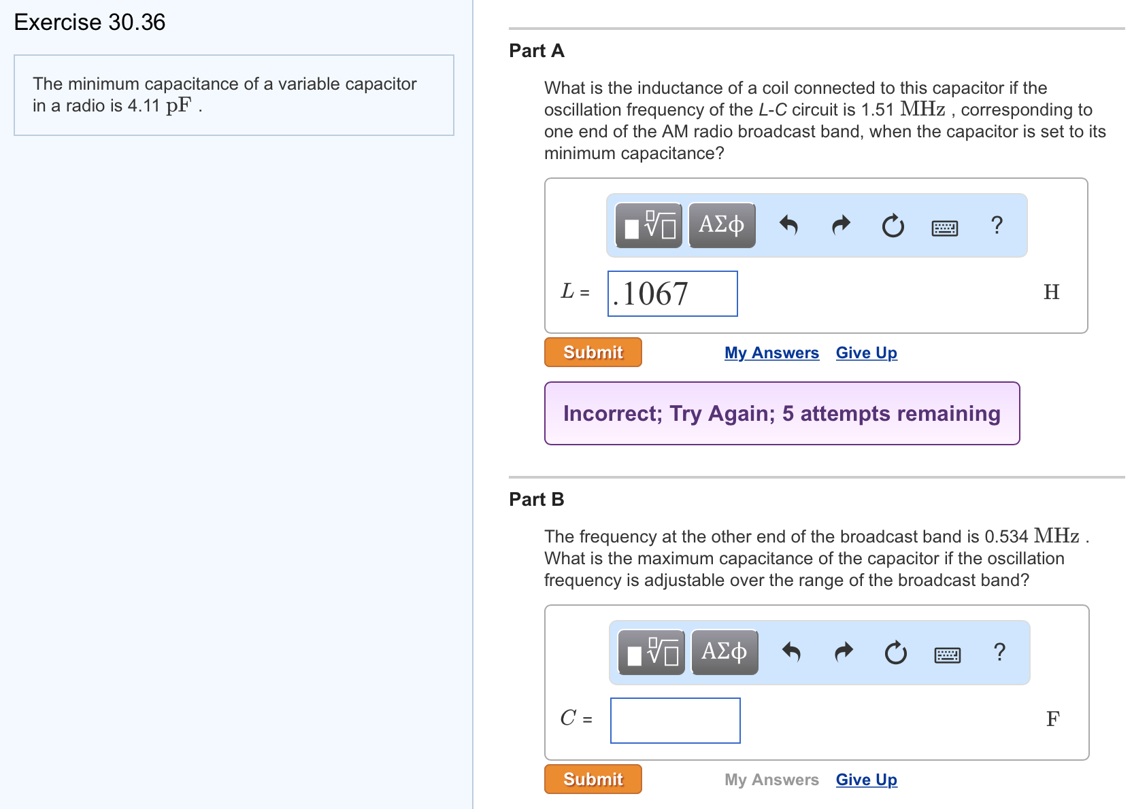Undo last entry in Part B

coord(791,652)
